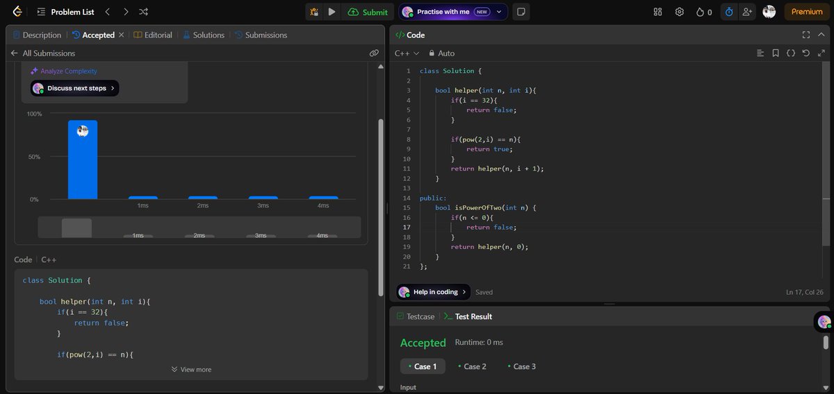
Task: Expand submitted code with View more
Action: pos(191,369)
